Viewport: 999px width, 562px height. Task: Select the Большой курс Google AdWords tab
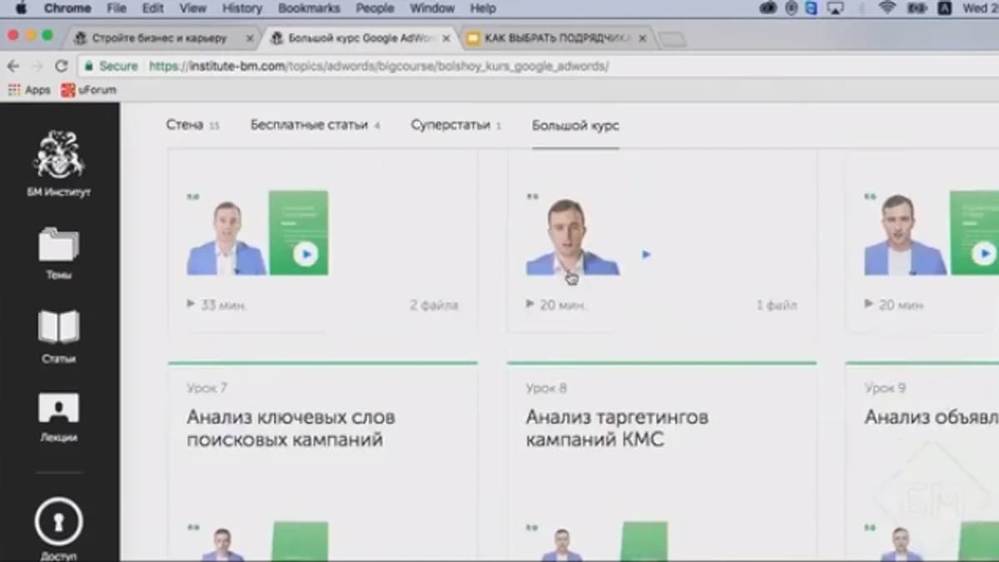360,38
